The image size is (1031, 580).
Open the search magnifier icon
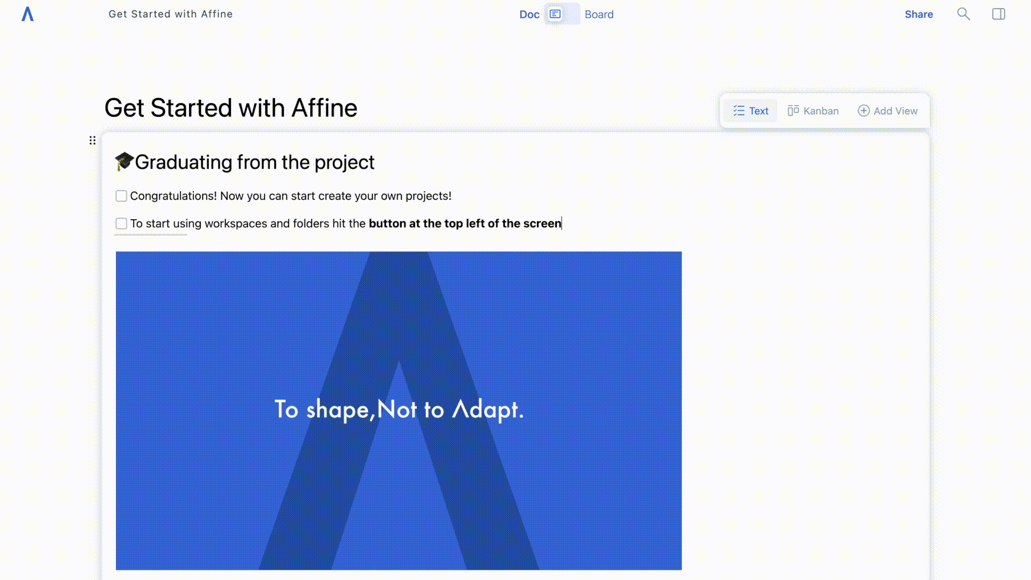click(x=963, y=14)
